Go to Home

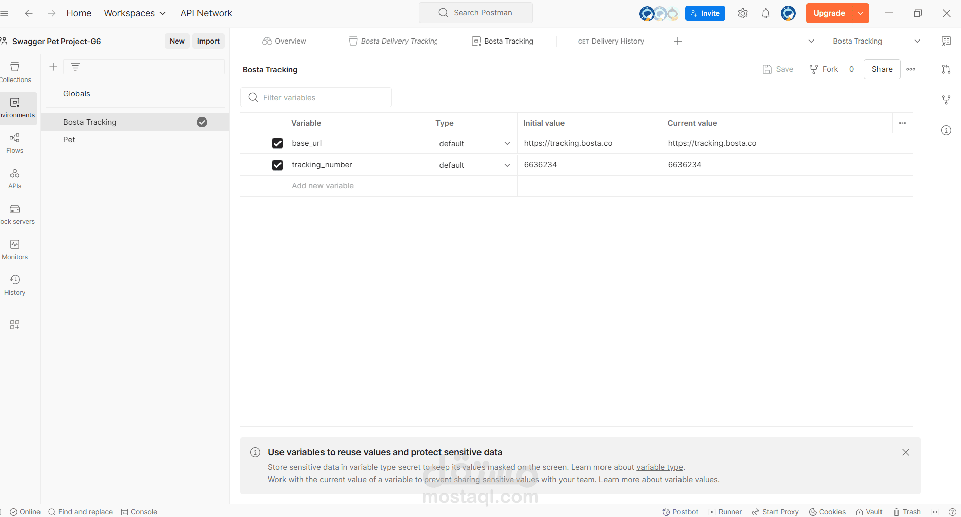point(79,13)
